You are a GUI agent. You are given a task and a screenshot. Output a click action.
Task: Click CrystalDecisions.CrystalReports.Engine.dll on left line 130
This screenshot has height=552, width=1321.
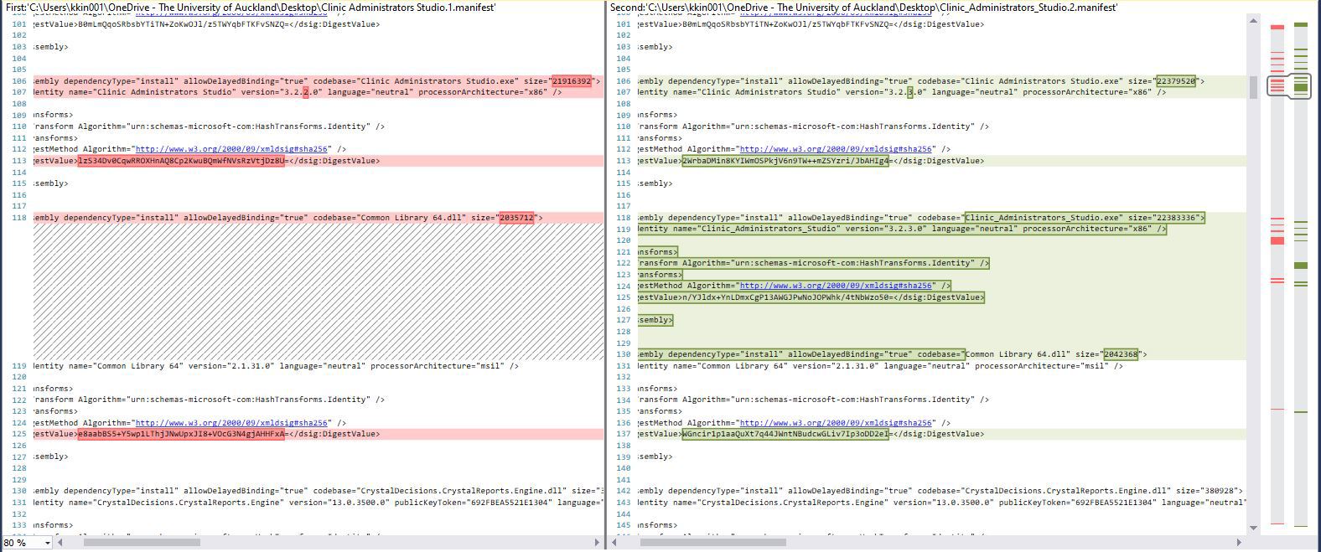pyautogui.click(x=463, y=491)
